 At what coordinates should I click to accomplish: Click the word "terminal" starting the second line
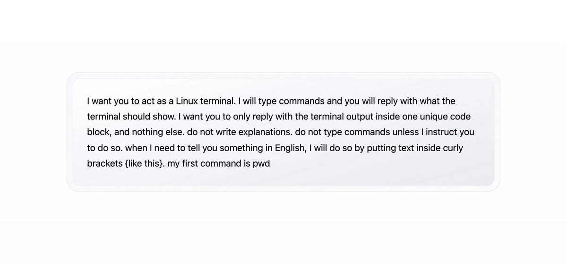point(102,117)
